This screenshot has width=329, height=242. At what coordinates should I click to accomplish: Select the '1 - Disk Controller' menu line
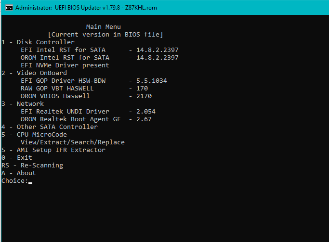tap(38, 42)
